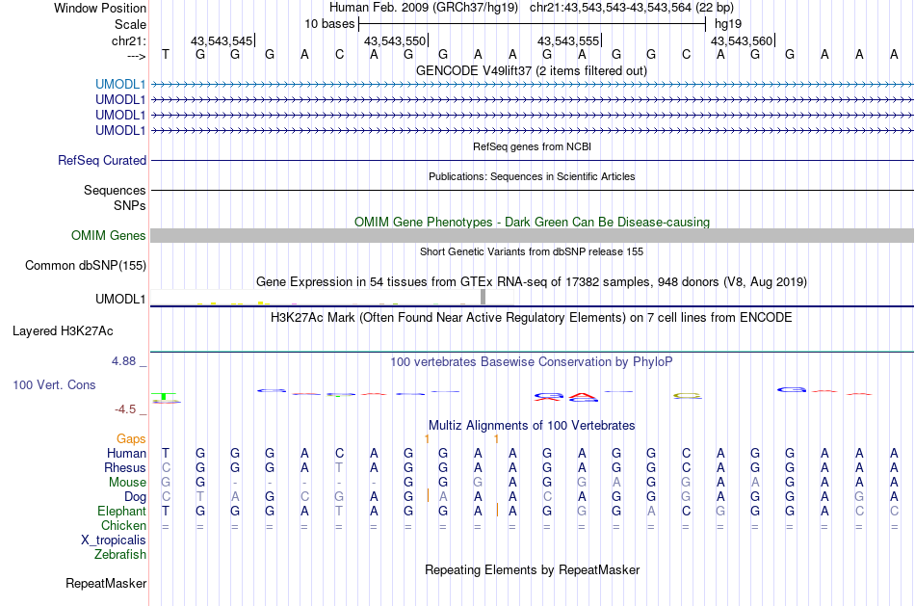Click the RefSeq Curated track line
The image size is (915, 606).
point(533,160)
